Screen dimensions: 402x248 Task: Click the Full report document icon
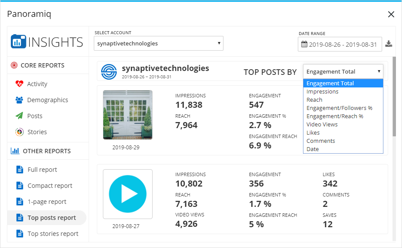[x=20, y=170]
